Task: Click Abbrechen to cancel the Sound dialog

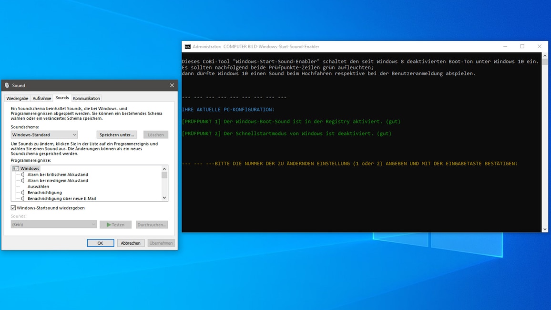Action: [131, 243]
